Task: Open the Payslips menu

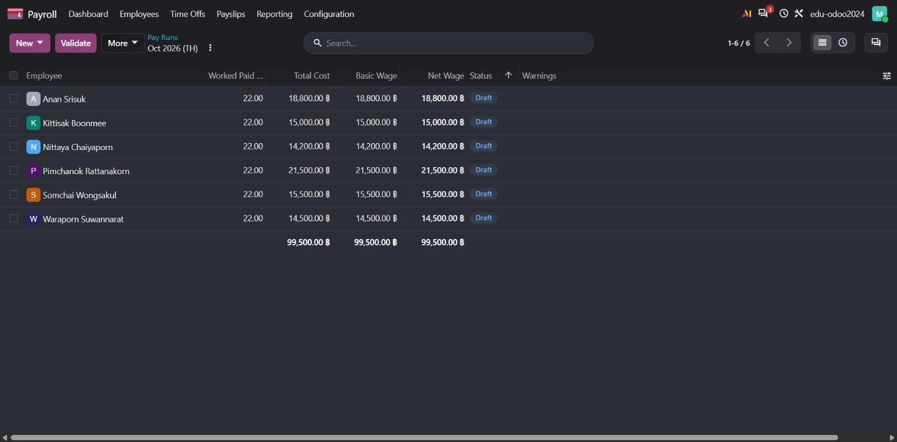Action: pyautogui.click(x=231, y=14)
